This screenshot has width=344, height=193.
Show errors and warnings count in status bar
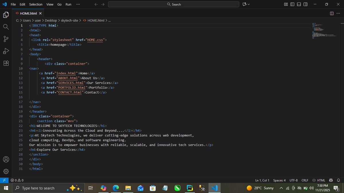(17, 180)
